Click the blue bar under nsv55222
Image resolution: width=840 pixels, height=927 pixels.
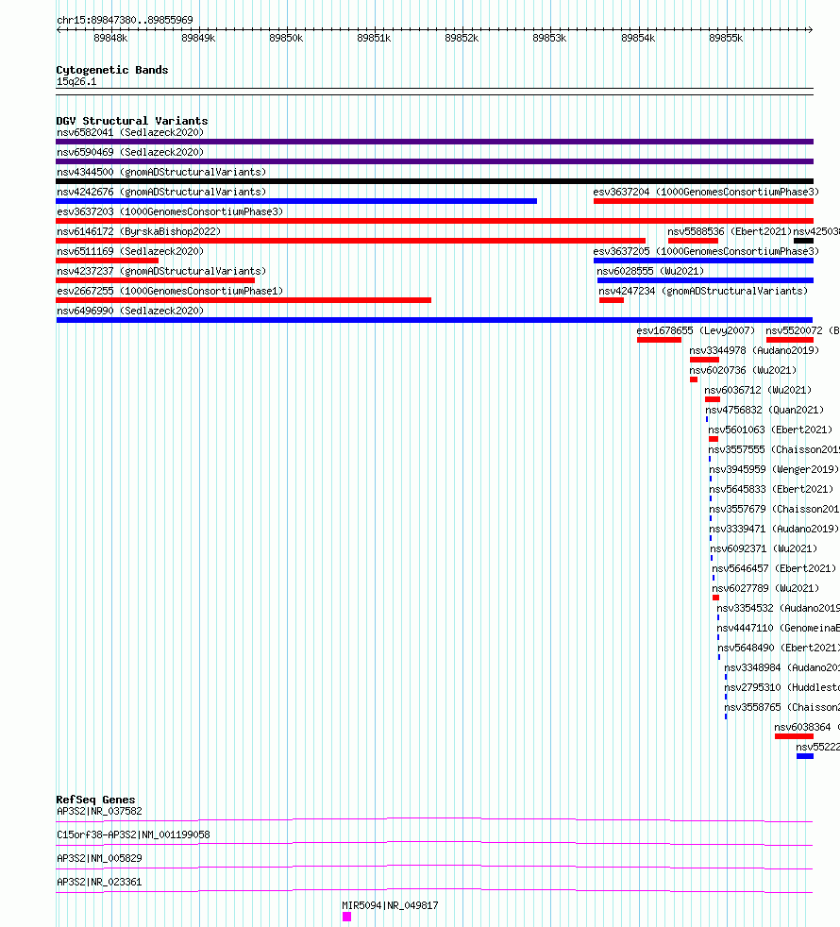(x=805, y=756)
